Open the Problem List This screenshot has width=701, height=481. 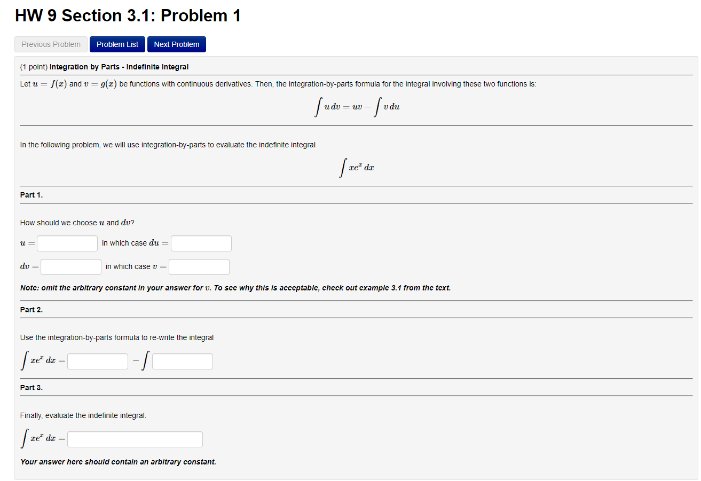[x=117, y=44]
